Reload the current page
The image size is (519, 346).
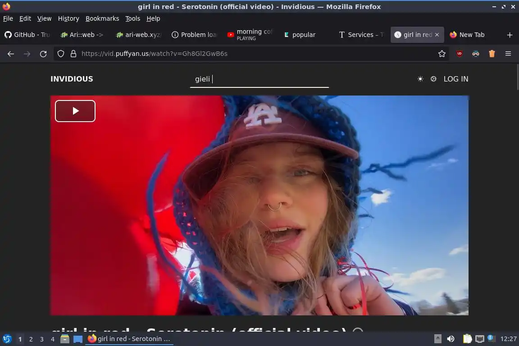(43, 54)
